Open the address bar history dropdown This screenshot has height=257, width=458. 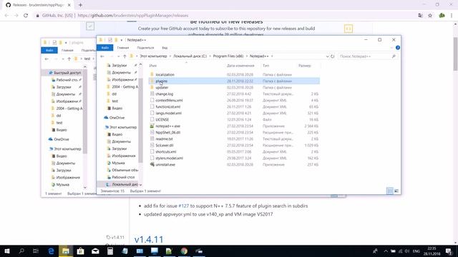click(327, 56)
